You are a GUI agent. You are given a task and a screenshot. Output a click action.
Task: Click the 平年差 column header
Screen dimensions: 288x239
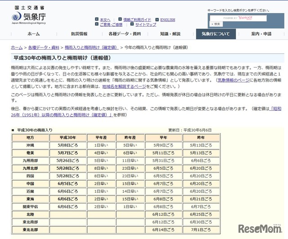(101, 138)
